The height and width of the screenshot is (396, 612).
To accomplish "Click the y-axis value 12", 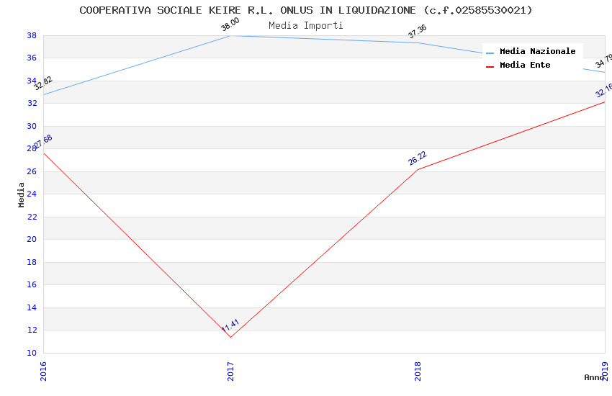I will pos(32,330).
